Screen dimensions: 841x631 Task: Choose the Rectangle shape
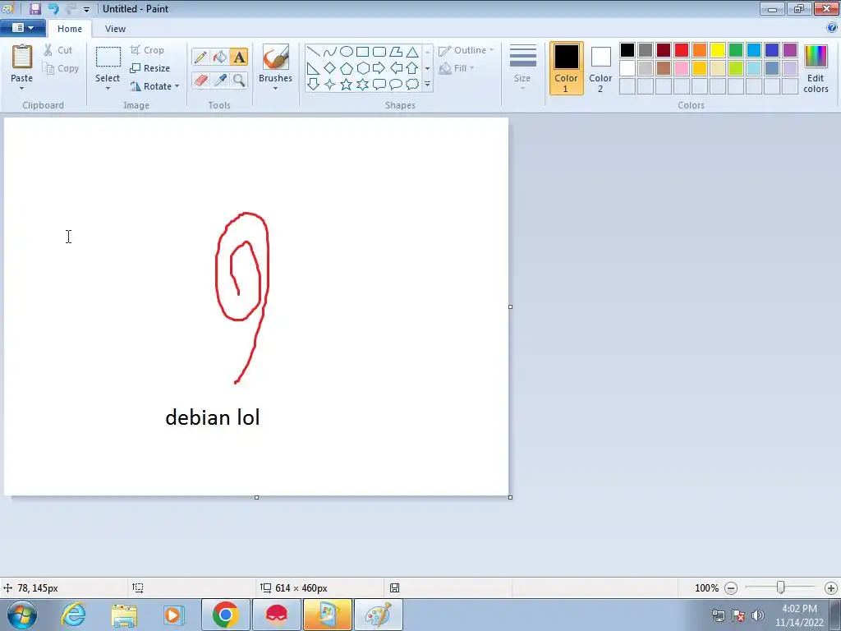362,52
